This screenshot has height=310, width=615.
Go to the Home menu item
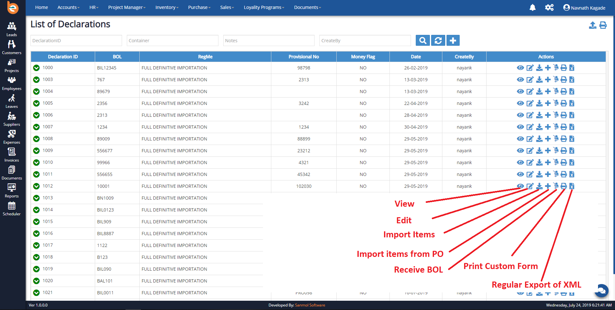click(42, 7)
